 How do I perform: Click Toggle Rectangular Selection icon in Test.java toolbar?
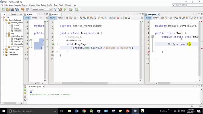tap(190, 18)
